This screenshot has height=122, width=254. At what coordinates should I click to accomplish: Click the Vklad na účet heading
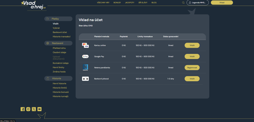point(91,20)
